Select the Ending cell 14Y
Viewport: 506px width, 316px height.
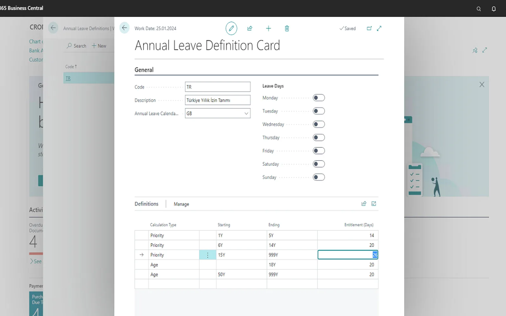[292, 245]
